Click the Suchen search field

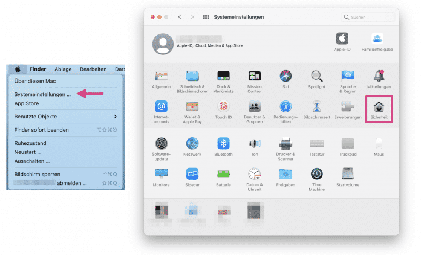pos(365,18)
